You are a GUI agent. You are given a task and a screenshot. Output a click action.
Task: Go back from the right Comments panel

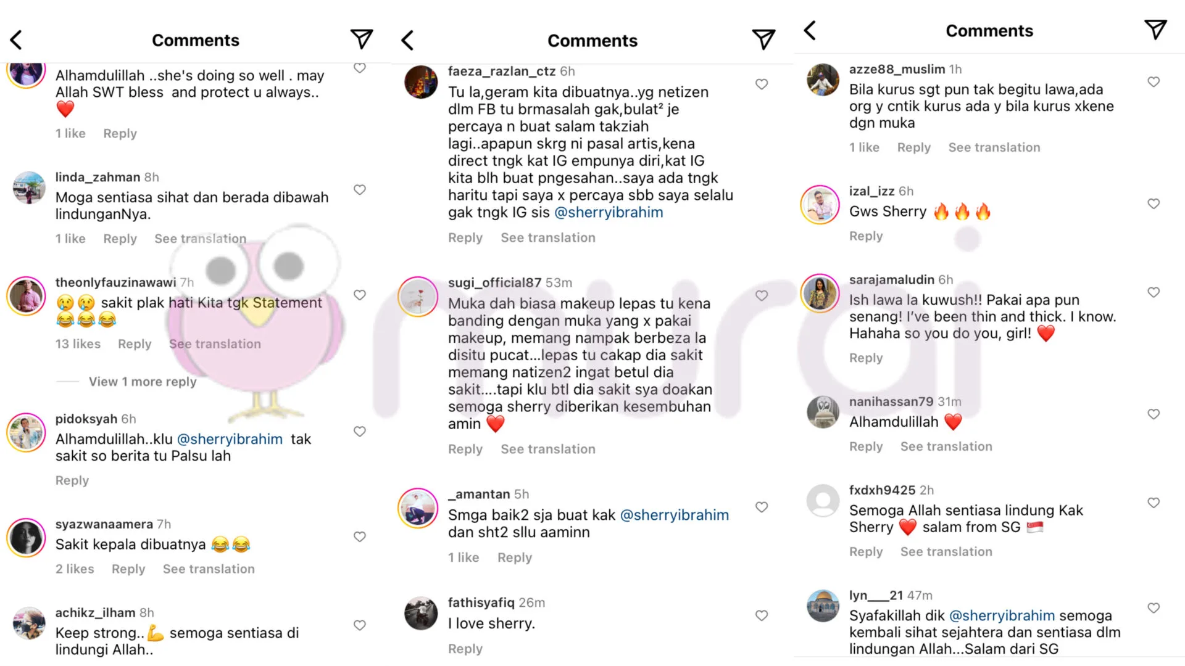[810, 30]
